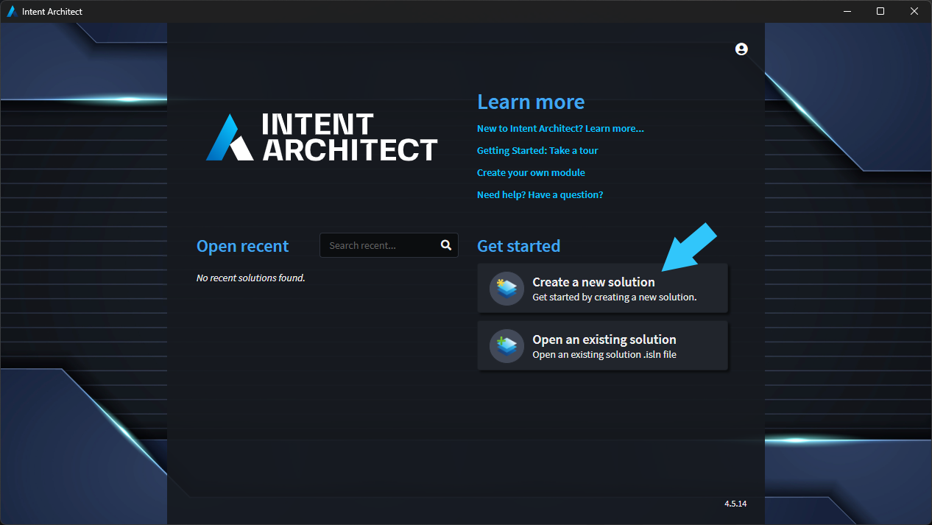Click the 'Get started' heading
The height and width of the screenshot is (525, 932).
[x=518, y=246]
